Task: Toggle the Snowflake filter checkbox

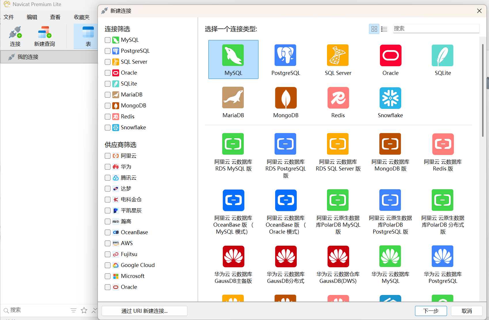Action: pos(108,128)
